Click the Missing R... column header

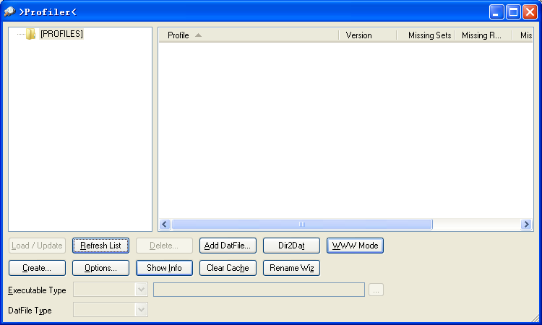coord(483,35)
